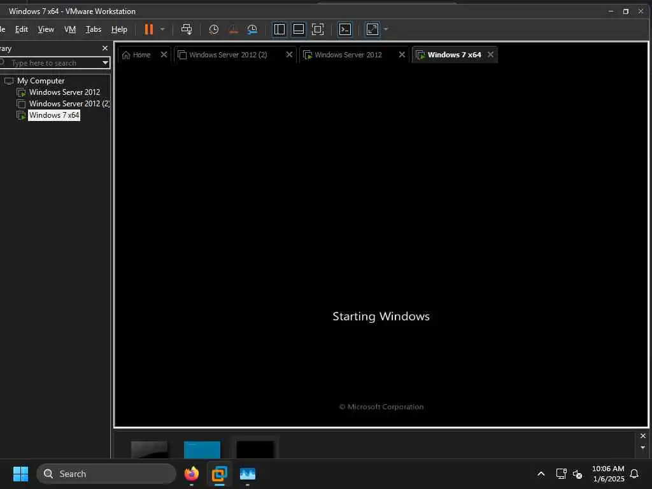The height and width of the screenshot is (489, 652).
Task: Pause the running virtual machine
Action: click(148, 29)
